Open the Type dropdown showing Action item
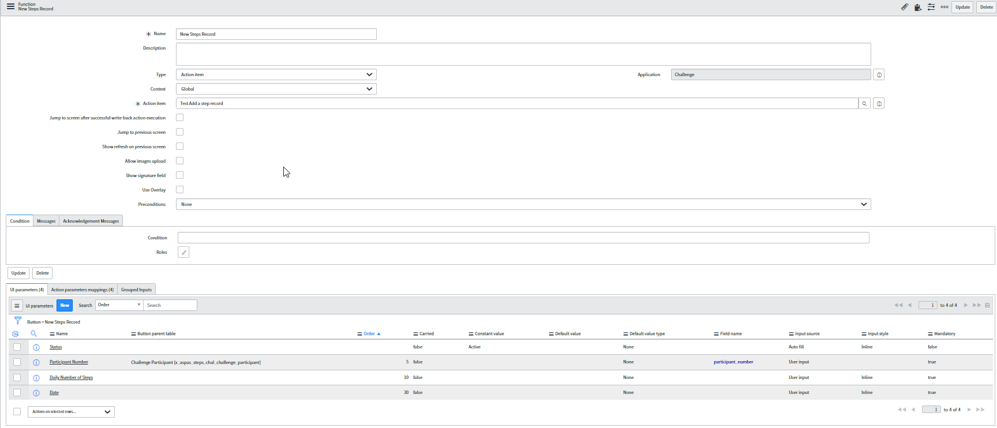Viewport: 997px width, 428px height. click(276, 74)
